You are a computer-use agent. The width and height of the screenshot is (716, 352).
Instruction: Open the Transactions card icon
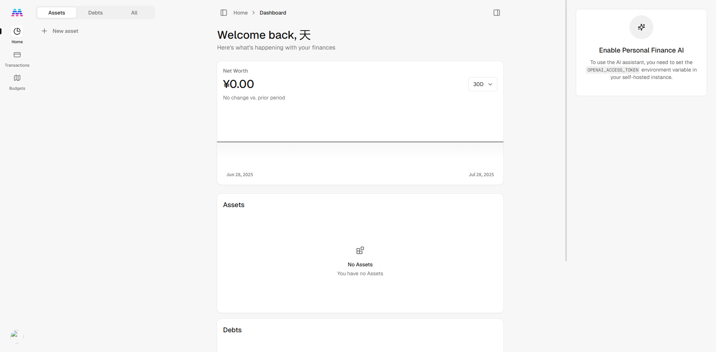point(17,55)
